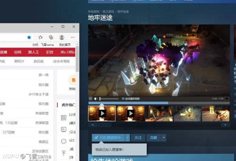Toggle fullscreen on the Steam trailer player
The image size is (236, 161).
coord(227,99)
